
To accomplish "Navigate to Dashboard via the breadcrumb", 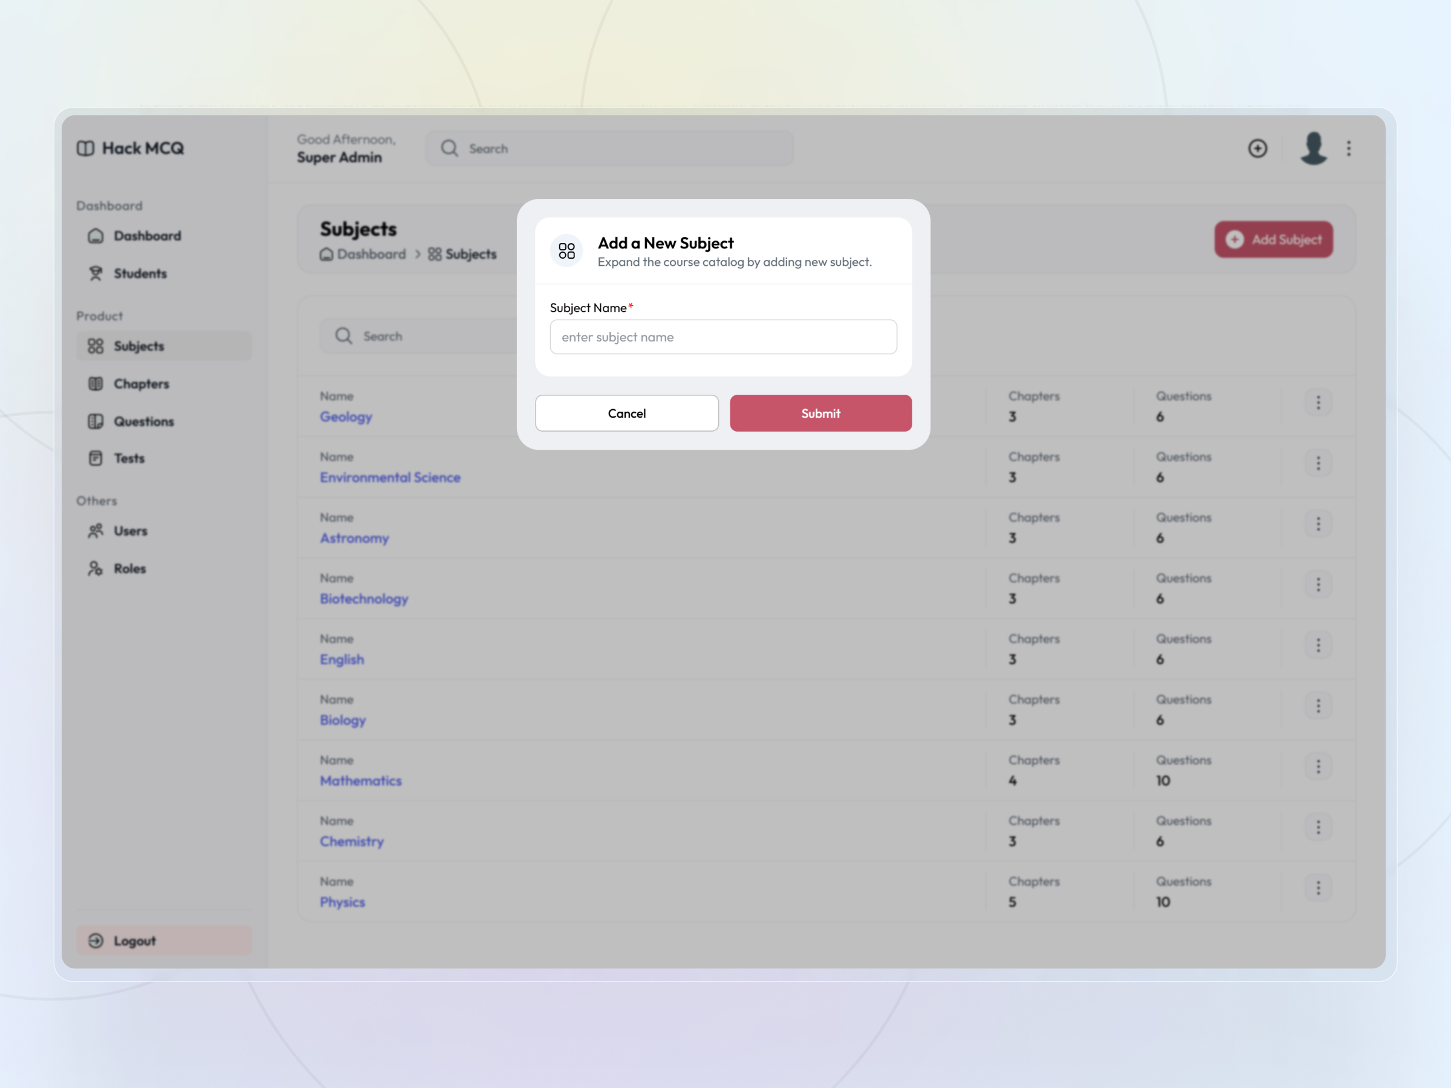I will tap(363, 254).
